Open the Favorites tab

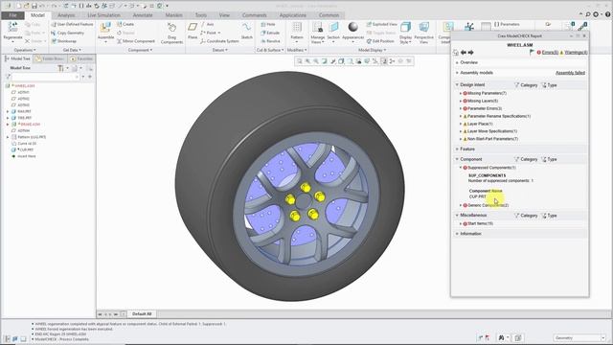click(x=81, y=58)
